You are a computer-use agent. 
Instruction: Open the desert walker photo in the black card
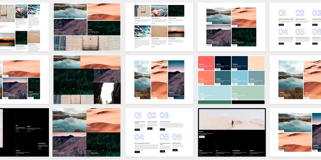pyautogui.click(x=232, y=120)
